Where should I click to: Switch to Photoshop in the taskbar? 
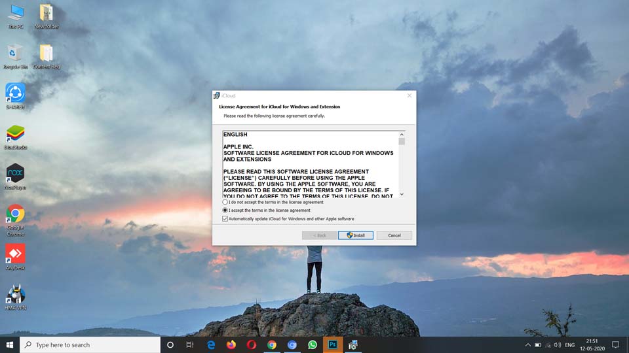click(x=333, y=345)
